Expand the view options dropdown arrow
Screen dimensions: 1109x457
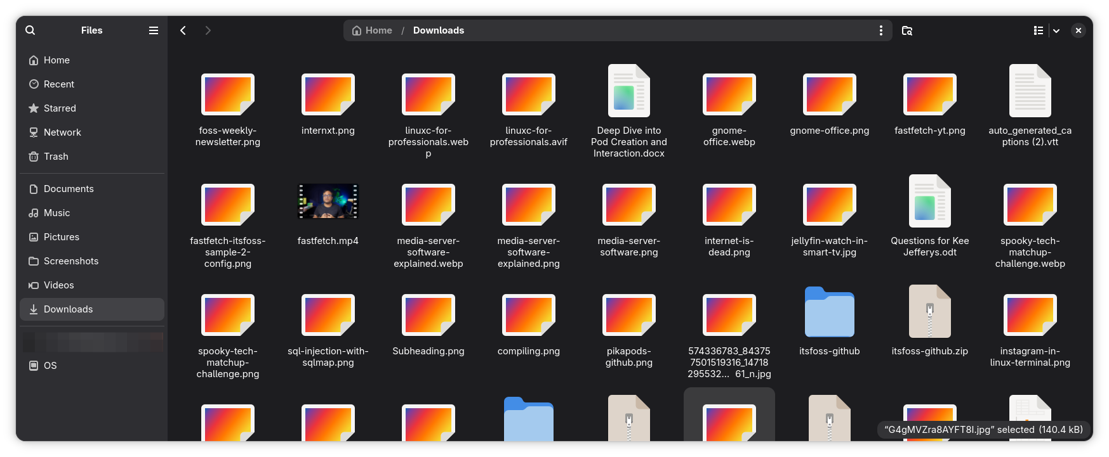click(1056, 30)
